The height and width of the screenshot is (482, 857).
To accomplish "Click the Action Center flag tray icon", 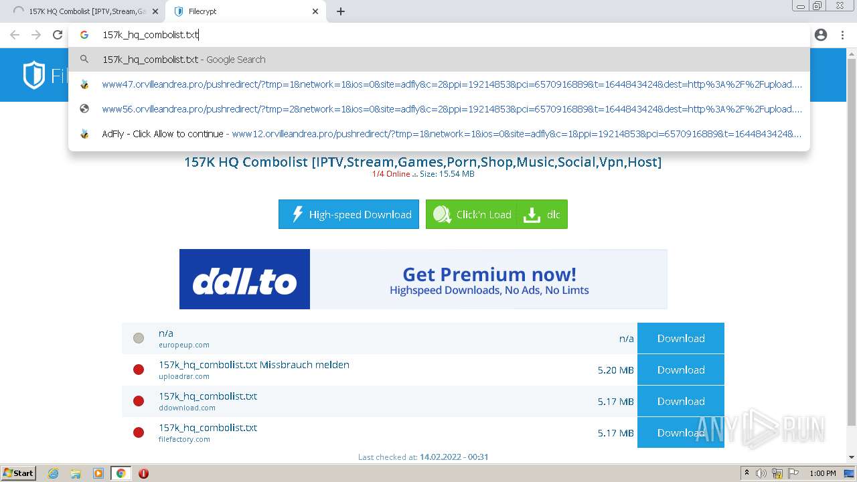I will [x=792, y=473].
